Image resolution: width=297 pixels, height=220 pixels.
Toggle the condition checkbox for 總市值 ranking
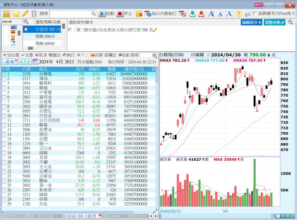(70, 30)
